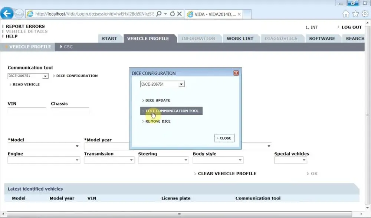This screenshot has width=371, height=218.
Task: Click READ VEHICLE
Action: pyautogui.click(x=26, y=84)
